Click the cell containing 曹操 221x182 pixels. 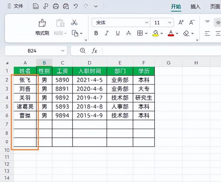[25, 115]
